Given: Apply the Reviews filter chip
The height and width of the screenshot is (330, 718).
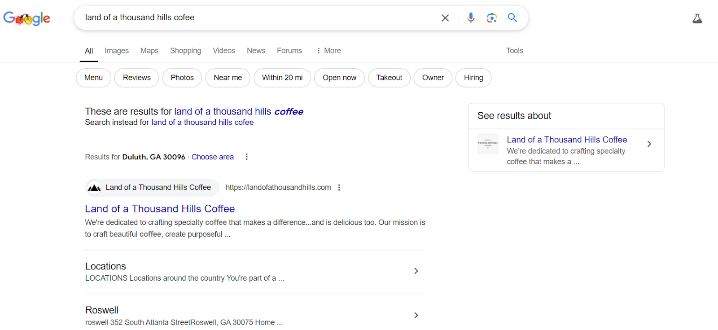Looking at the screenshot, I should coord(137,78).
